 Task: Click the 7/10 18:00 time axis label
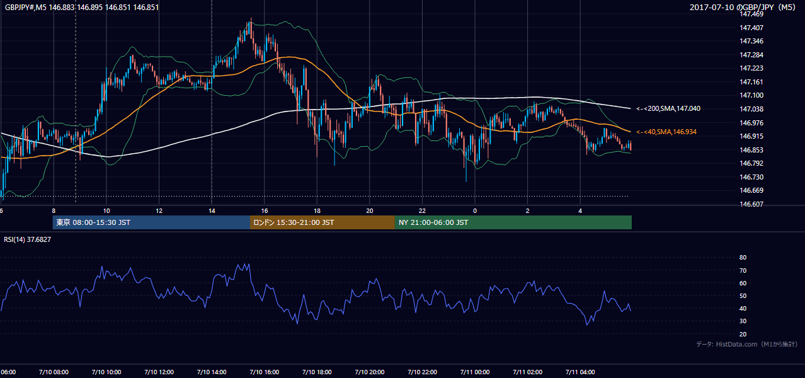(317, 372)
